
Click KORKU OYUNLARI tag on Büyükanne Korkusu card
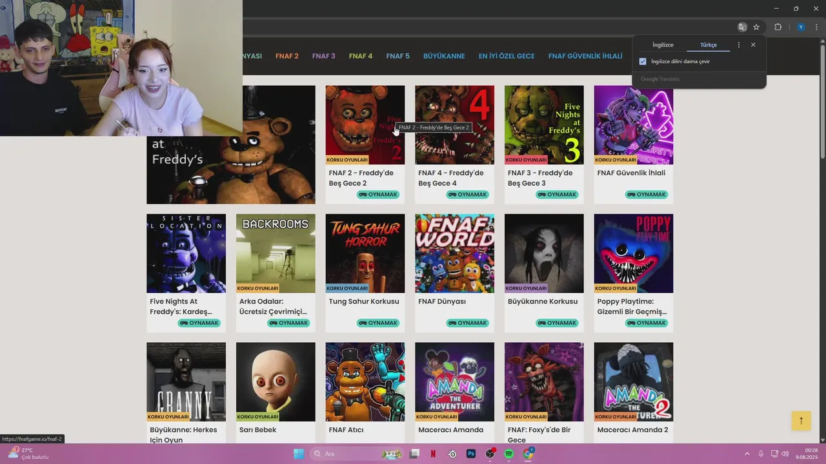click(x=526, y=288)
